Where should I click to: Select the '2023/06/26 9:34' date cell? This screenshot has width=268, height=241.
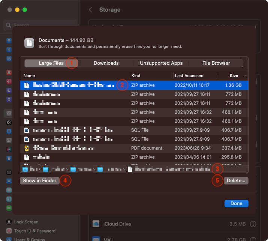[193, 148]
